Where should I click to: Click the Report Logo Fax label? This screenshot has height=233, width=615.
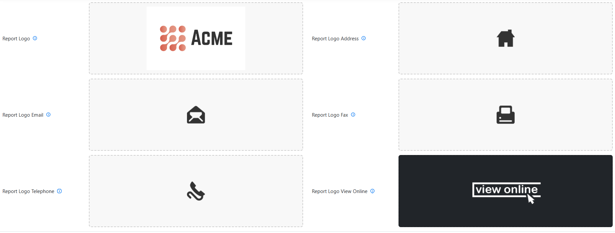(x=330, y=115)
